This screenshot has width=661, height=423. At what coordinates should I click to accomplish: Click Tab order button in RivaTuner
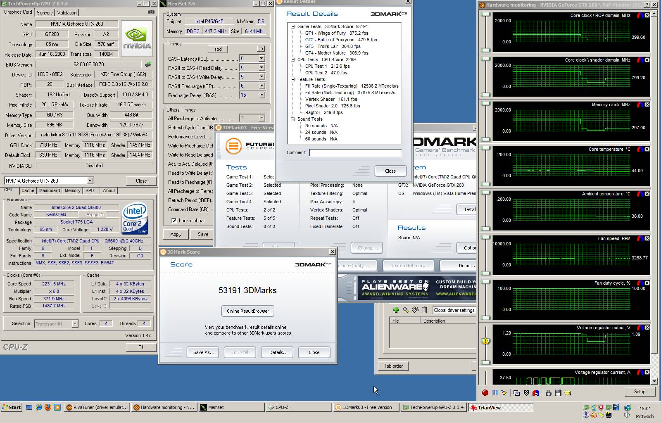click(x=393, y=366)
